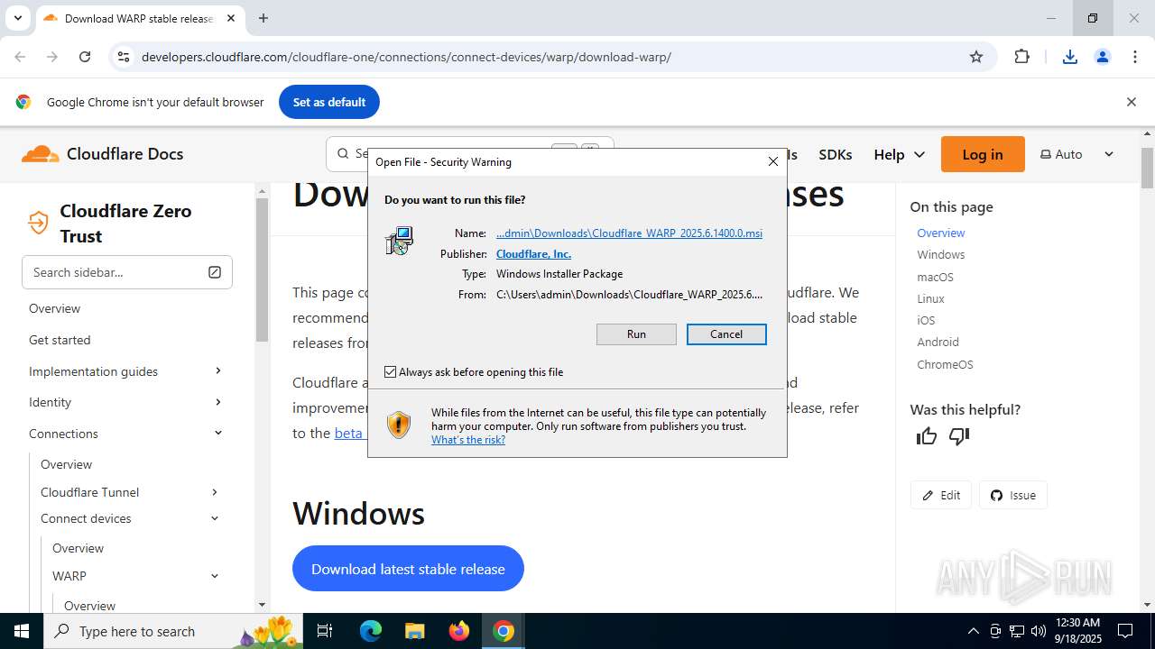Click the Windows taskbar search box
This screenshot has height=649, width=1155.
tap(173, 631)
